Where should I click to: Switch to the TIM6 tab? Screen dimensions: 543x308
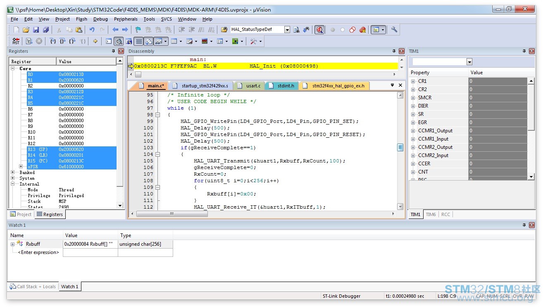[431, 214]
